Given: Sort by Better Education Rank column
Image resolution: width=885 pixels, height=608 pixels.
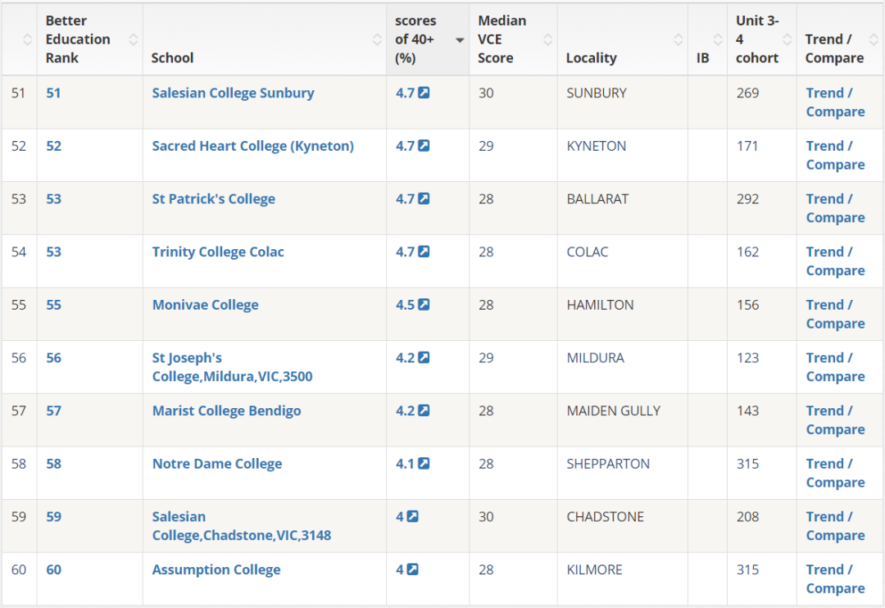Looking at the screenshot, I should (134, 39).
